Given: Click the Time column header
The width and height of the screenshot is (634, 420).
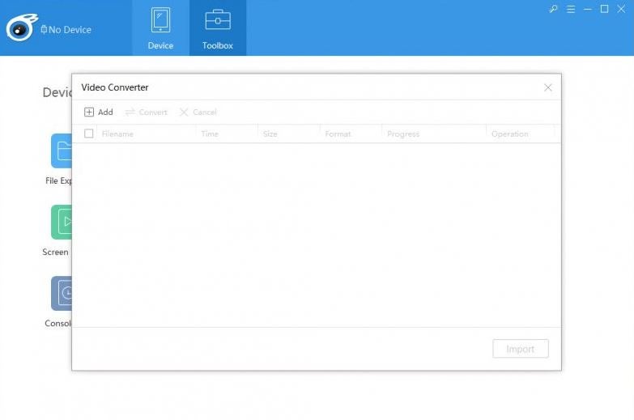Looking at the screenshot, I should click(210, 134).
